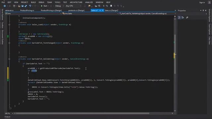This screenshot has height=119, width=212.
Task: Pin the Sales.cs tab
Action: [x=100, y=10]
